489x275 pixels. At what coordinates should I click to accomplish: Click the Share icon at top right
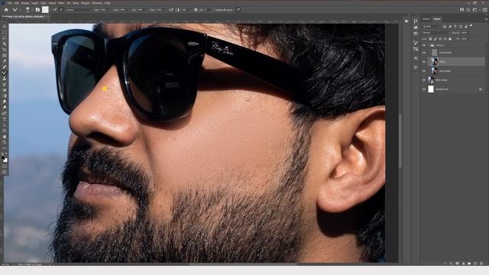484,10
